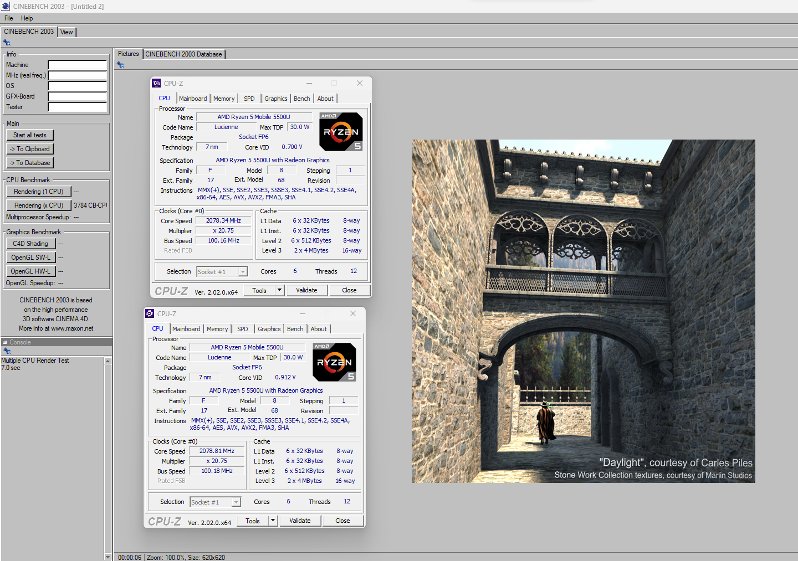Image resolution: width=798 pixels, height=561 pixels.
Task: Click the lower CPU-Z window's title bar icon
Action: pyautogui.click(x=150, y=313)
